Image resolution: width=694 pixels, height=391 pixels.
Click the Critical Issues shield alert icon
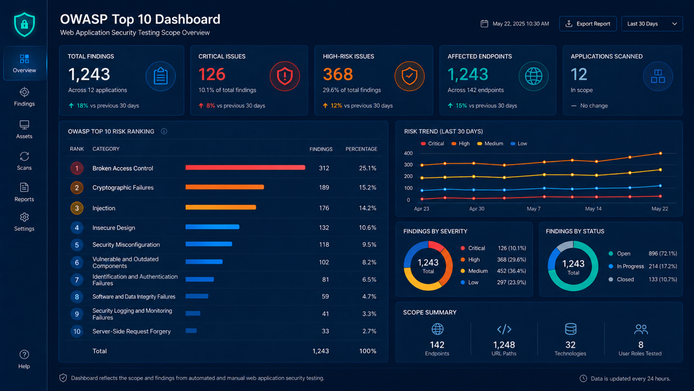click(x=285, y=76)
